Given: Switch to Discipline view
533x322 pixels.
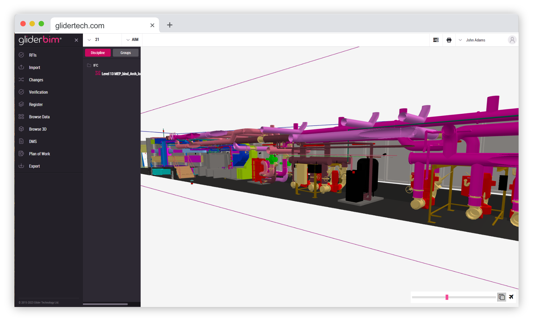Looking at the screenshot, I should [98, 53].
